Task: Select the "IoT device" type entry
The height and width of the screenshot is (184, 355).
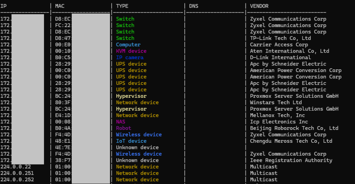Action: [x=131, y=141]
